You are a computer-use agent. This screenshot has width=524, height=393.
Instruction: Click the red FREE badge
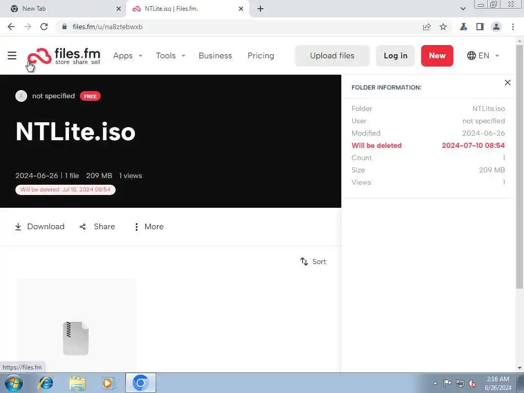coord(90,96)
